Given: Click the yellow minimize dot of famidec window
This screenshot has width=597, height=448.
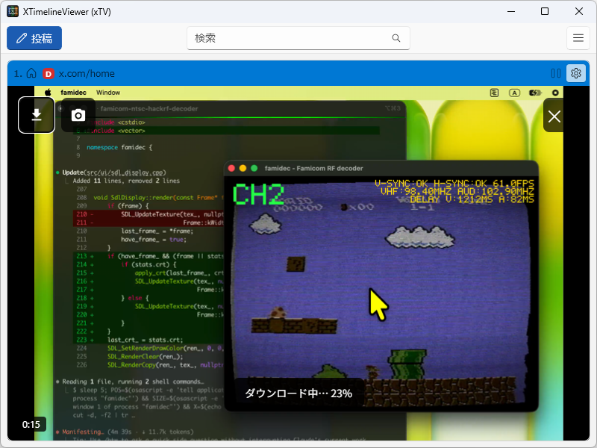Looking at the screenshot, I should tap(243, 169).
